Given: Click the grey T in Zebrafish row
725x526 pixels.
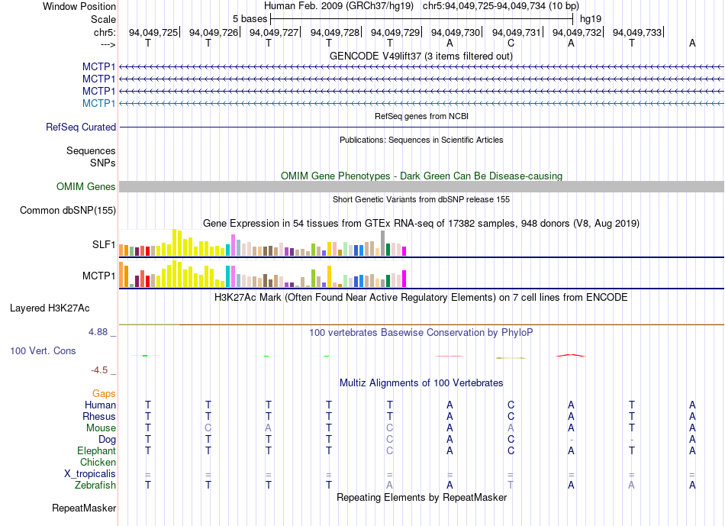Looking at the screenshot, I should click(x=511, y=485).
